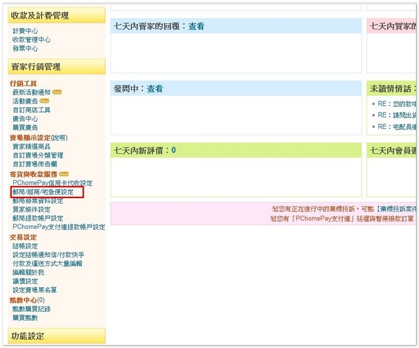
Task: Open 議價設定 link
Action: (25, 281)
